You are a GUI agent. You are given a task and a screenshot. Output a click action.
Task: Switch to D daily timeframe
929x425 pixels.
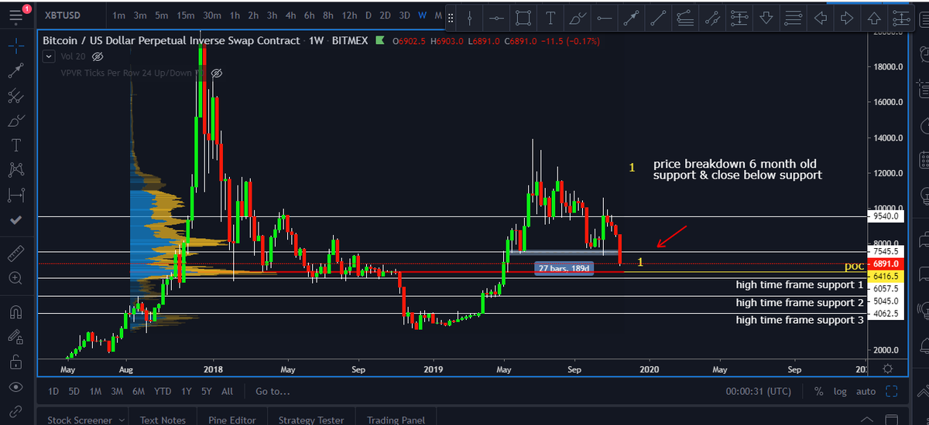(x=368, y=15)
